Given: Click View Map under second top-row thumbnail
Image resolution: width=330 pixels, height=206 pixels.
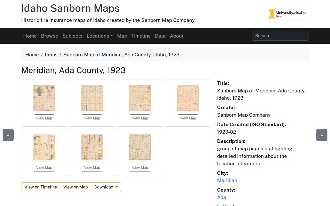Looking at the screenshot, I should click(x=92, y=118).
